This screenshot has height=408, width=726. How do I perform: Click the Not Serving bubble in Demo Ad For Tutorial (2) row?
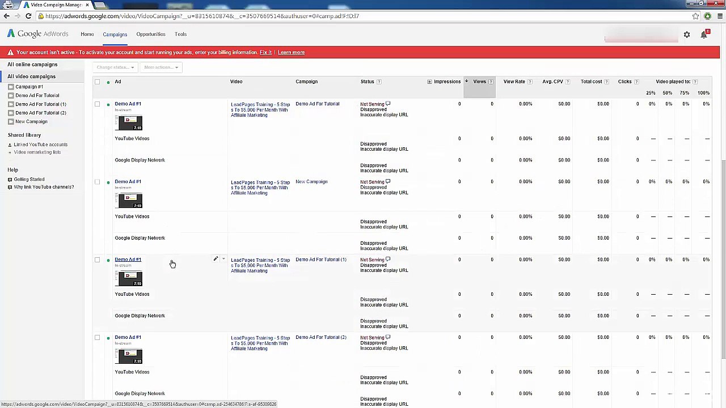click(388, 337)
